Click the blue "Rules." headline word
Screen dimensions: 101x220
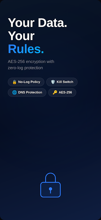point(26,49)
